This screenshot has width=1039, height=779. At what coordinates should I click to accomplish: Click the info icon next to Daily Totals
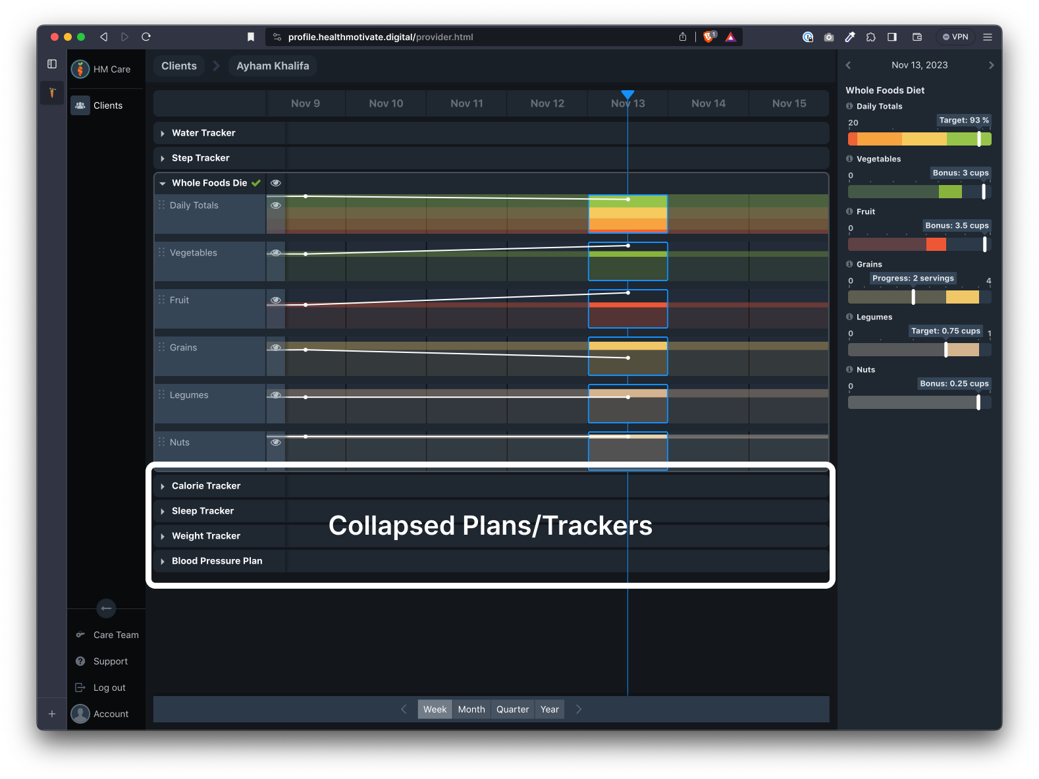(x=849, y=106)
